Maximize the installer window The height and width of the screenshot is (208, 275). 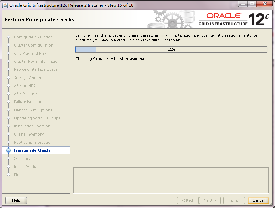tap(252, 4)
